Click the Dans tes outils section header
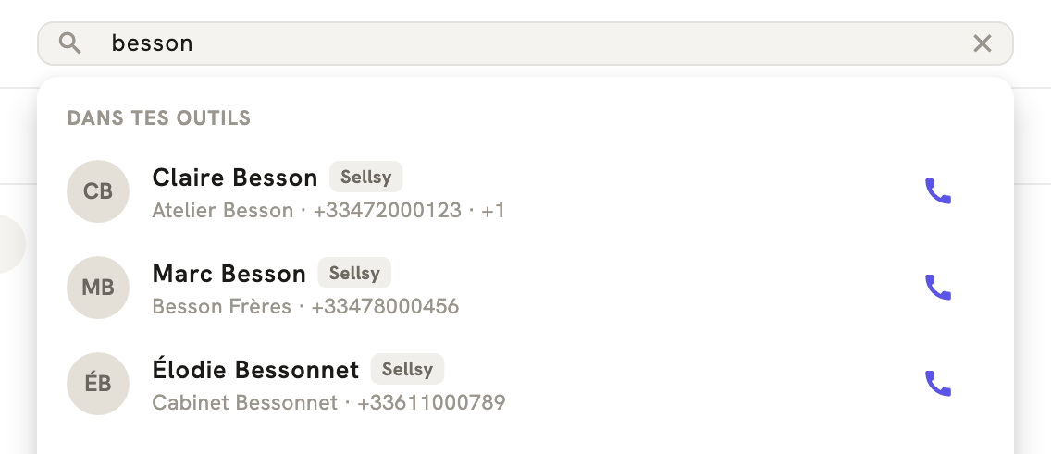 click(x=159, y=117)
